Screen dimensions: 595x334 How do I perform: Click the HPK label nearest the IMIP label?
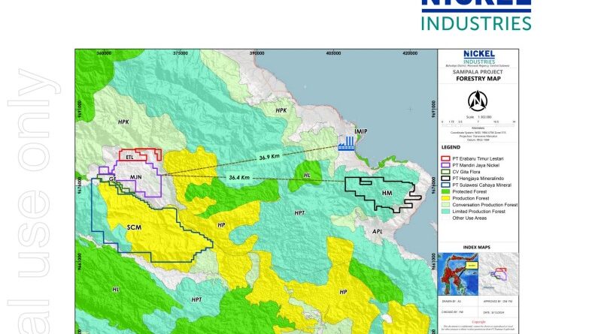(281, 110)
